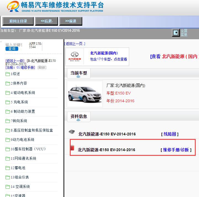
Task: Click folder icon for 10整车控制器 (VCU)
Action: 8,149
